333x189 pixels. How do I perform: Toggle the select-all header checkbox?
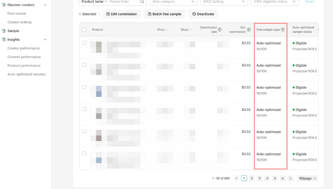click(85, 30)
